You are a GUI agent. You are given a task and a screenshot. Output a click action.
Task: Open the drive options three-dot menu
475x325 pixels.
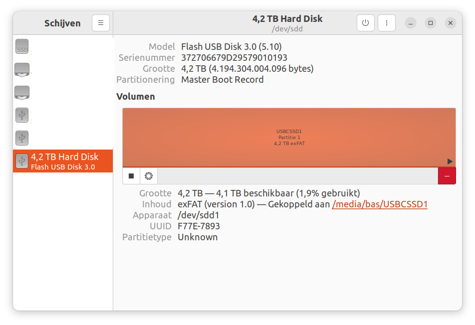pyautogui.click(x=387, y=23)
